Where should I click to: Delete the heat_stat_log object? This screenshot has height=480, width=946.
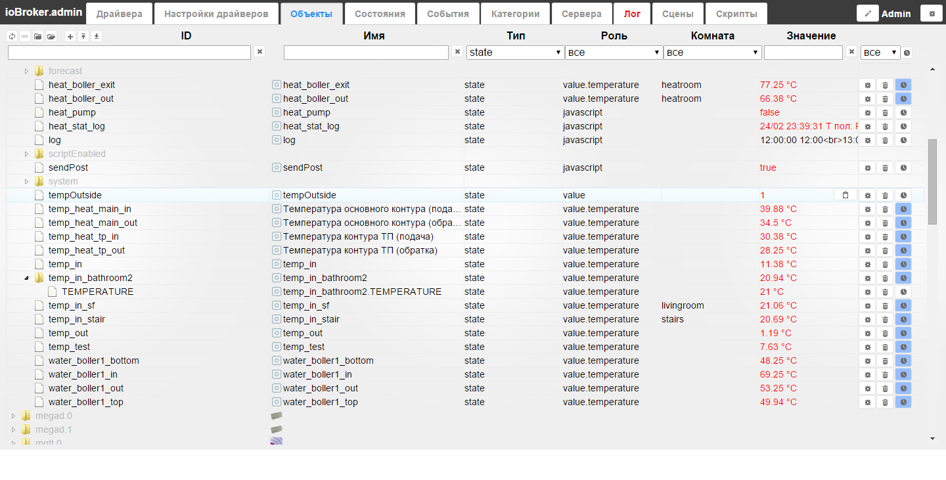[885, 126]
